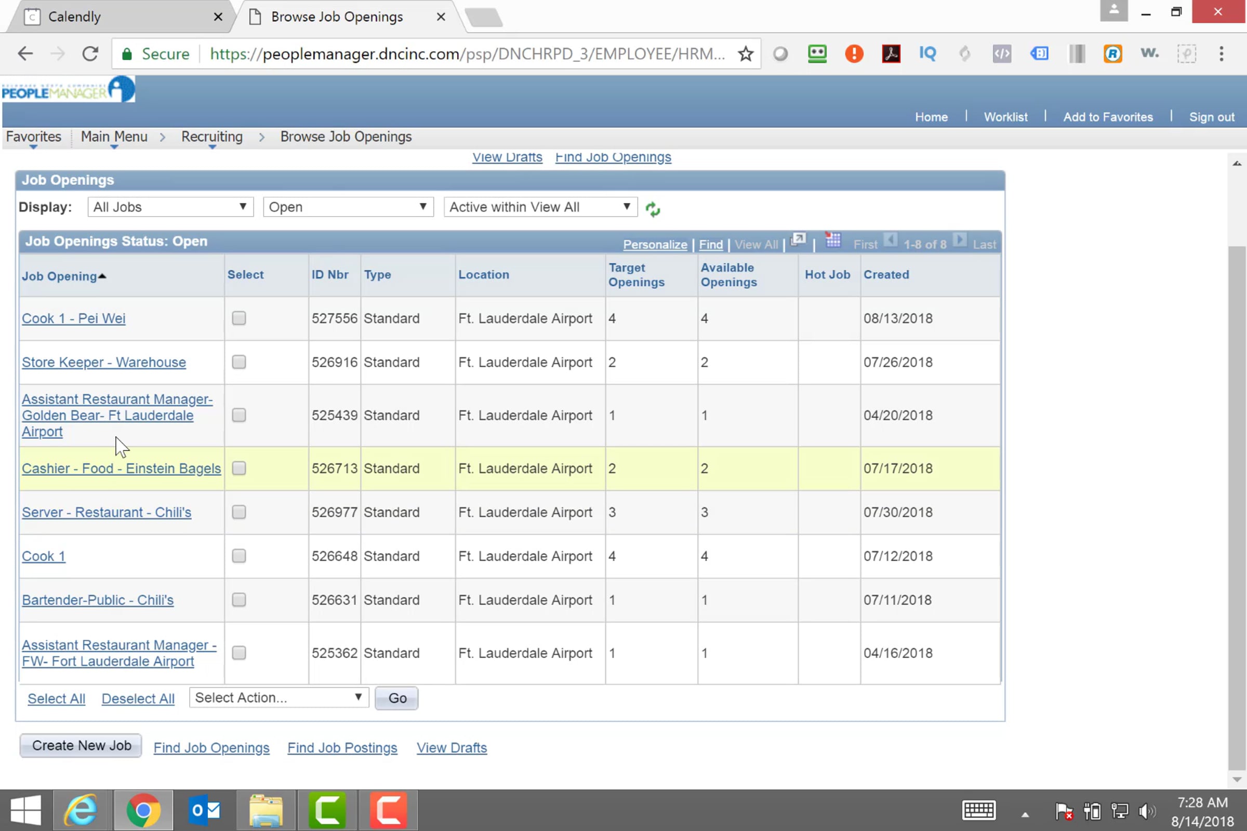Click the green refresh icon beside display filters

tap(653, 209)
